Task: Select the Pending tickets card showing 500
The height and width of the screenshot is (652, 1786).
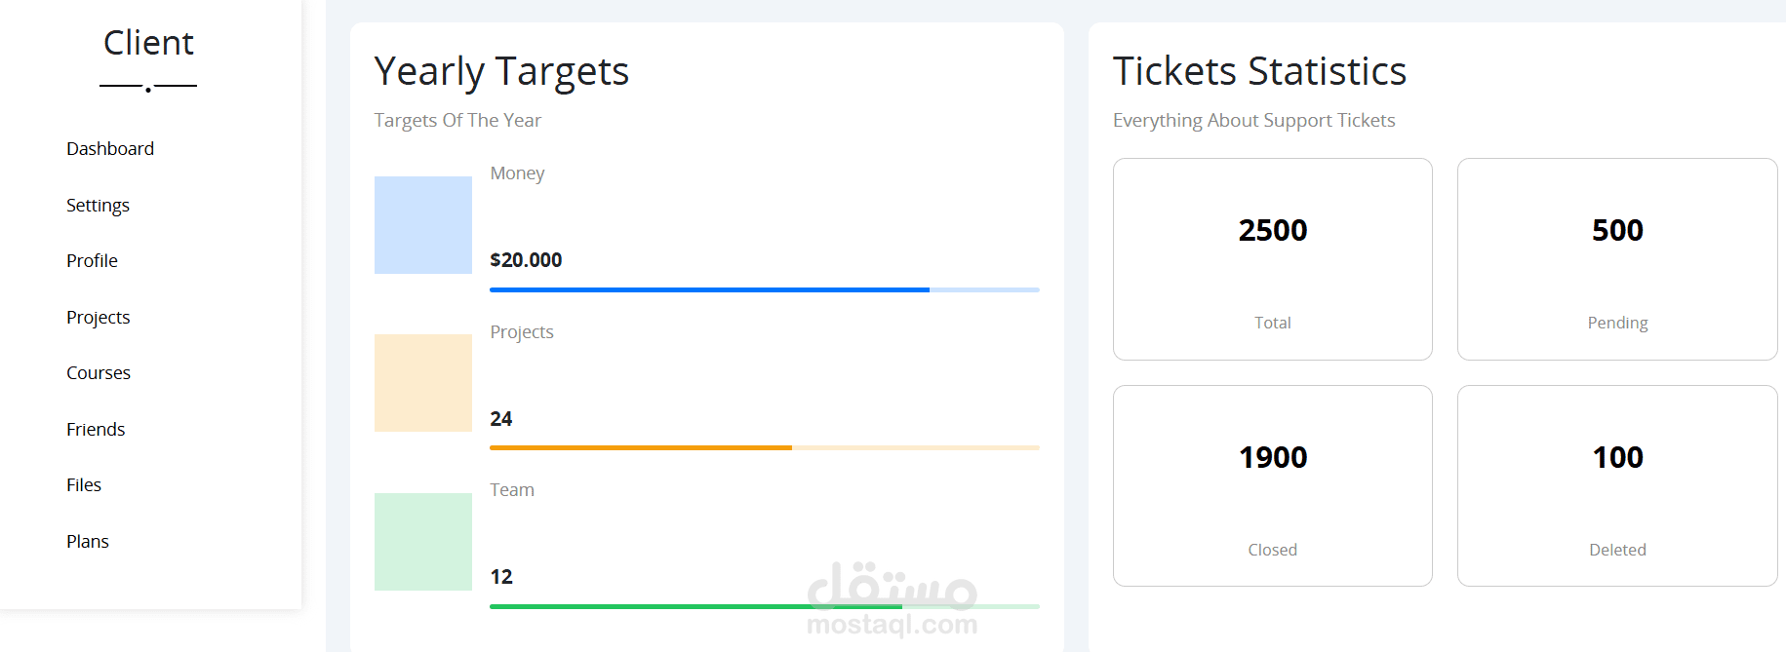Action: [1616, 259]
